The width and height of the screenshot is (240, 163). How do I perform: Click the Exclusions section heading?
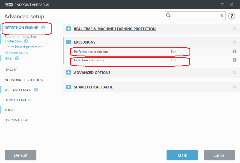click(85, 42)
